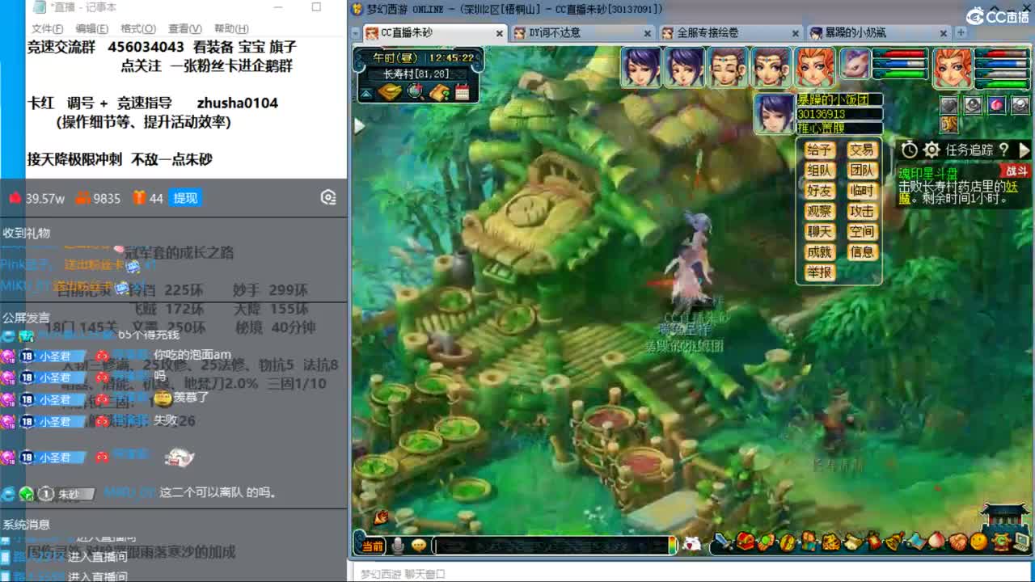Click the pink gem buff icon
This screenshot has width=1035, height=582.
coord(997,105)
